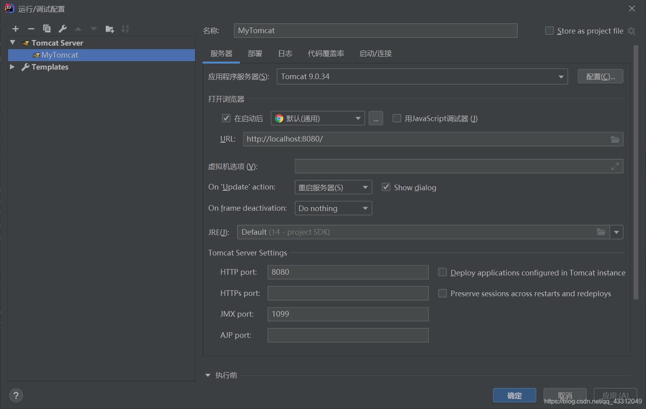Click the JMX port field with 1099
646x409 pixels.
(348, 314)
